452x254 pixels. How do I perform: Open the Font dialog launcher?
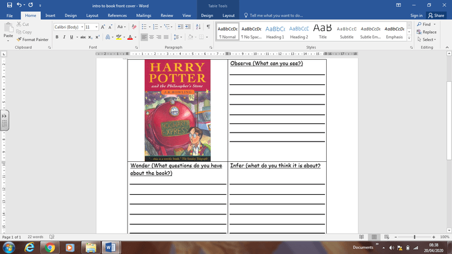tap(136, 47)
